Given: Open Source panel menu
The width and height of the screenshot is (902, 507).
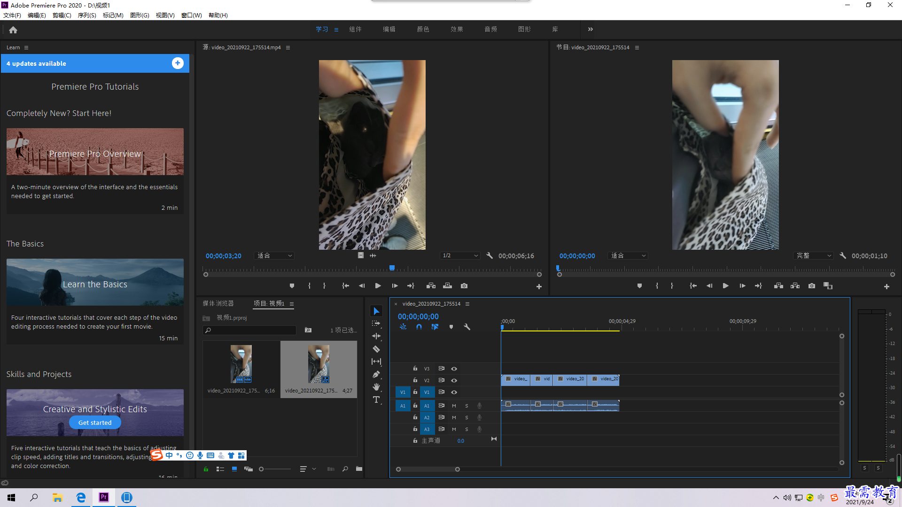Looking at the screenshot, I should 288,47.
